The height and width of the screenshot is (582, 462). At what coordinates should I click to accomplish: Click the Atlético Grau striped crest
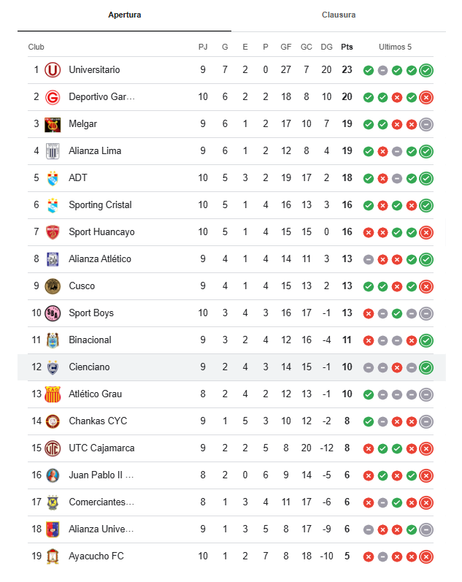click(x=53, y=394)
